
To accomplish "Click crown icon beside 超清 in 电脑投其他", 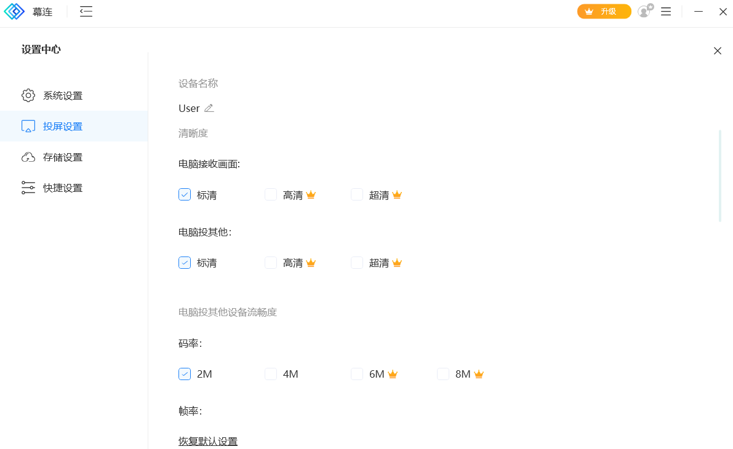I will [x=397, y=263].
